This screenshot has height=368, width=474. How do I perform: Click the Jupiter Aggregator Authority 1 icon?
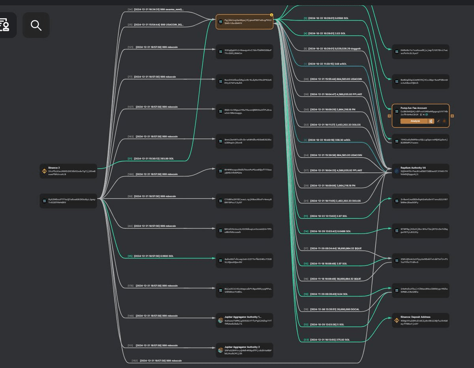click(x=220, y=320)
